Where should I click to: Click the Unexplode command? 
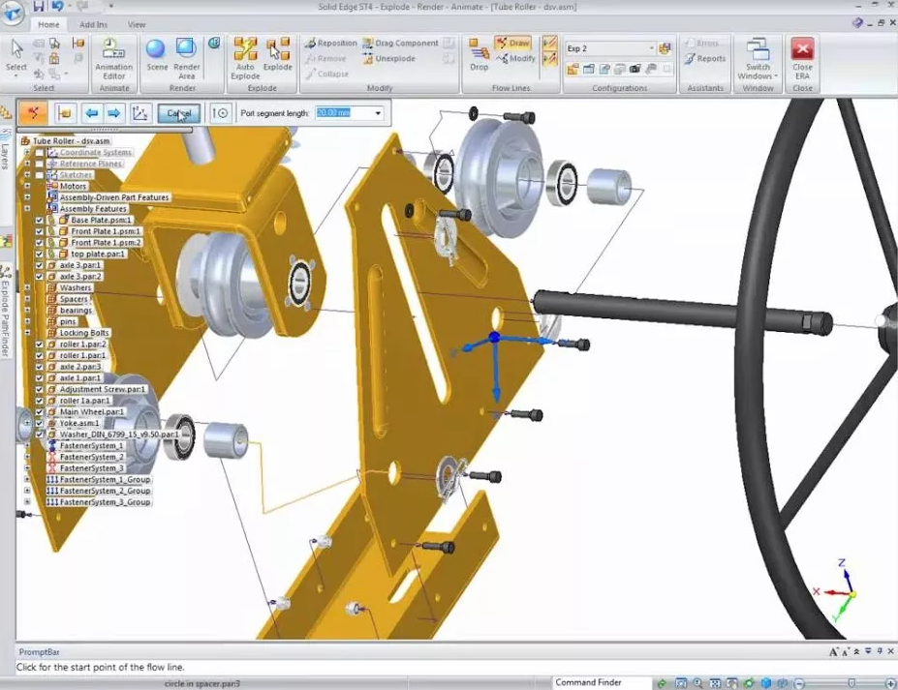pos(388,58)
